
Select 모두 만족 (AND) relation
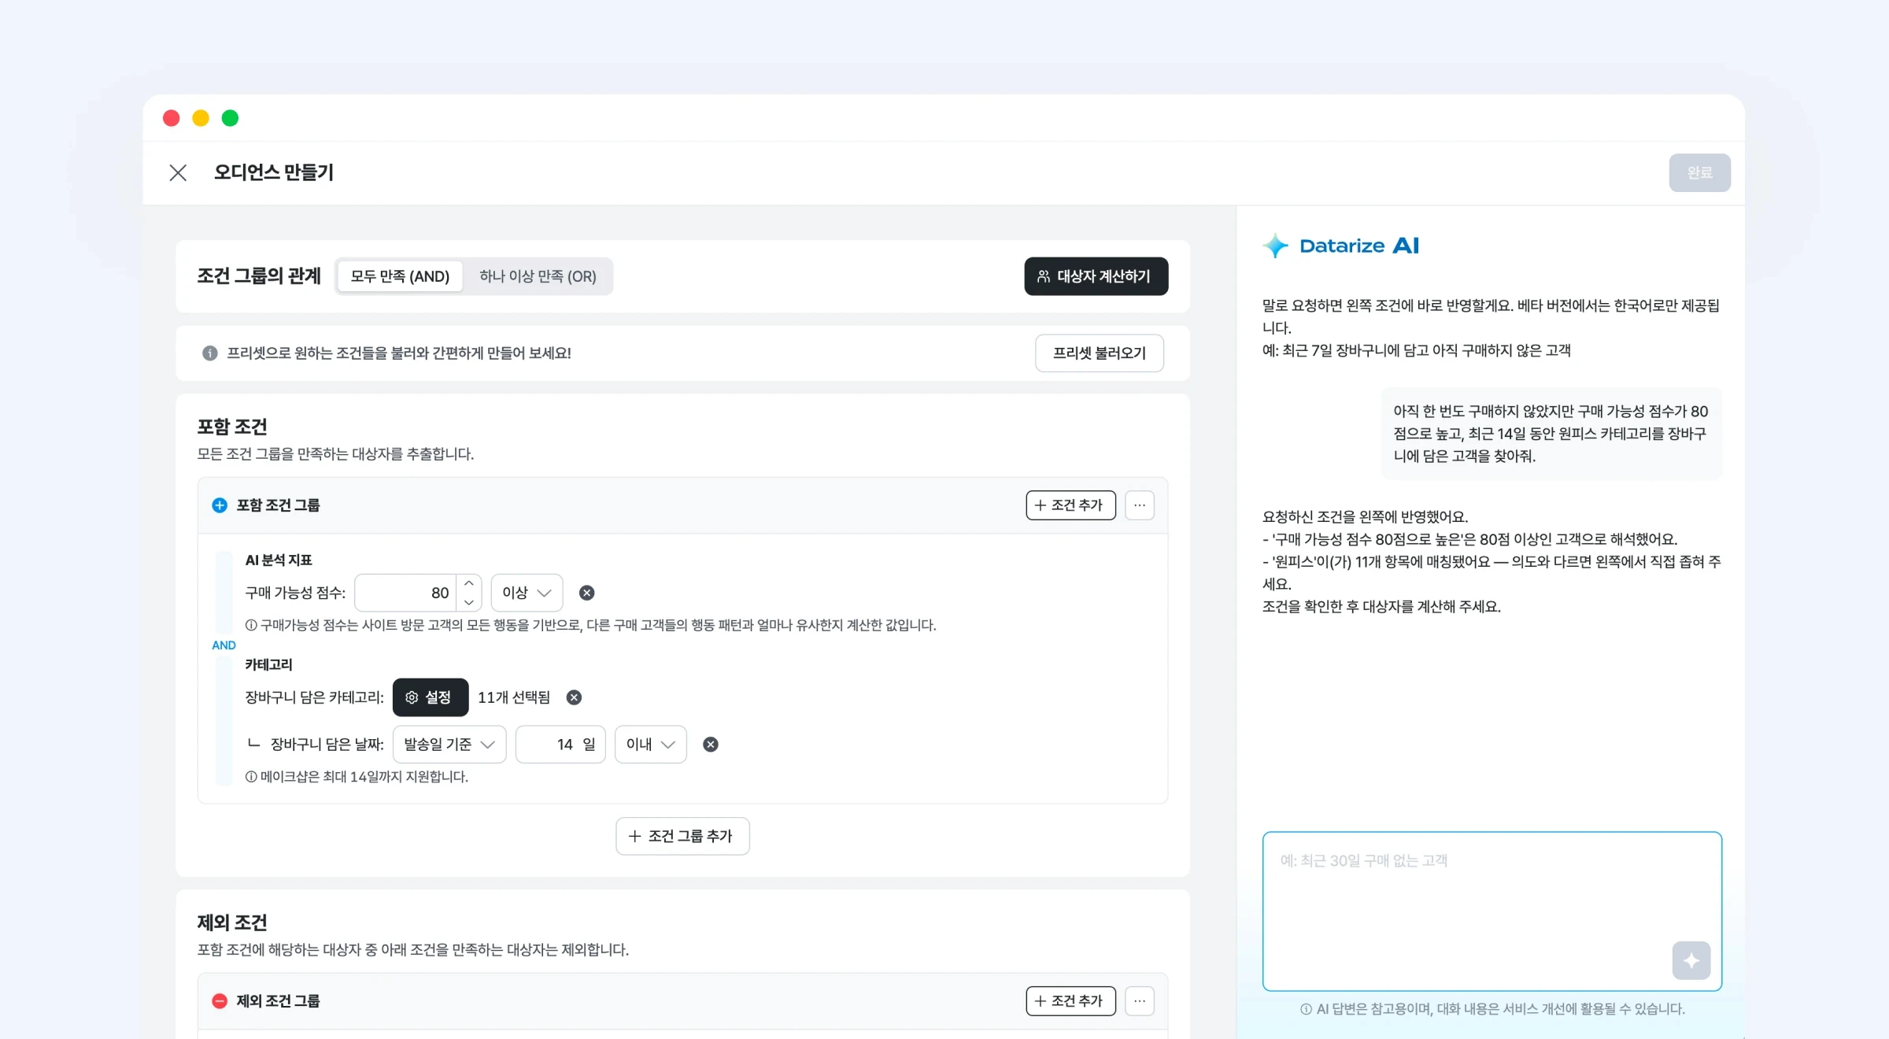400,276
